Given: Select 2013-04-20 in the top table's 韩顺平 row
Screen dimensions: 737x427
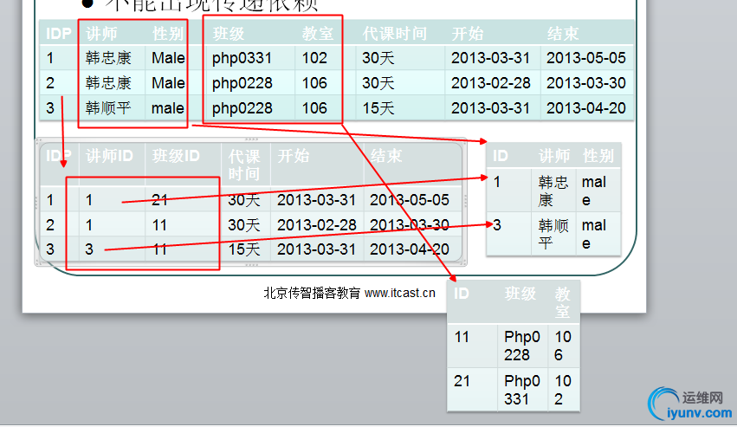Looking at the screenshot, I should point(585,108).
